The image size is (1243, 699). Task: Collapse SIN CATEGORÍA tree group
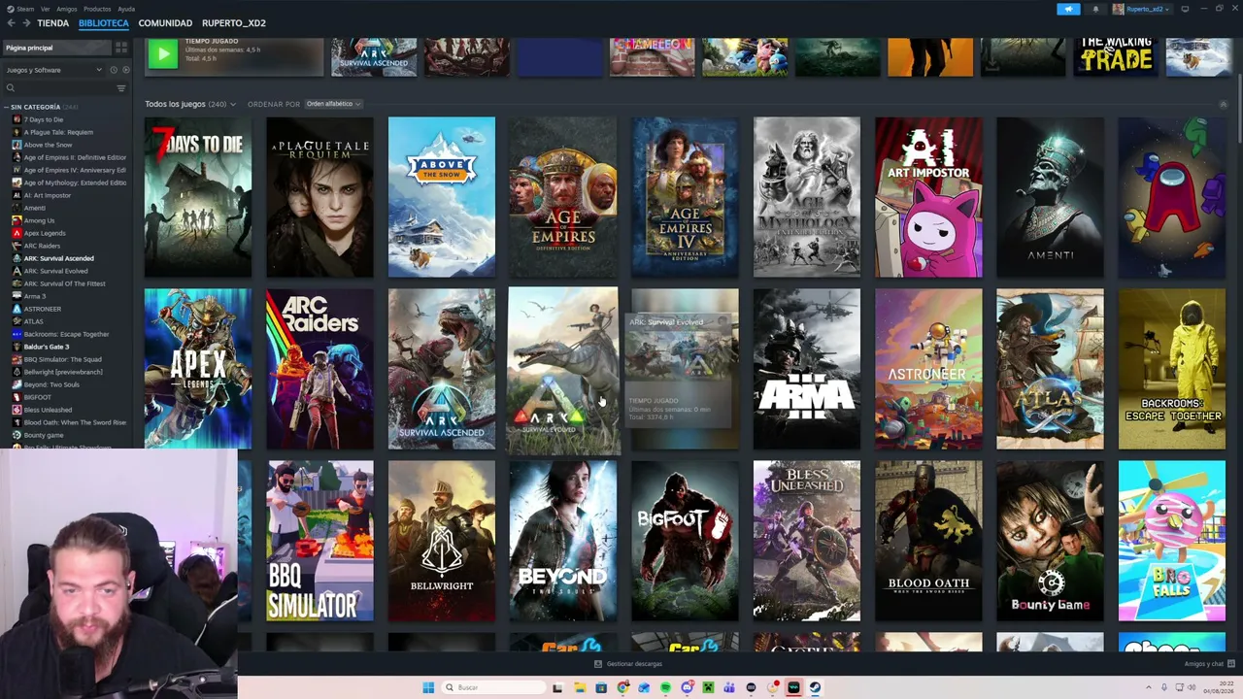point(7,107)
